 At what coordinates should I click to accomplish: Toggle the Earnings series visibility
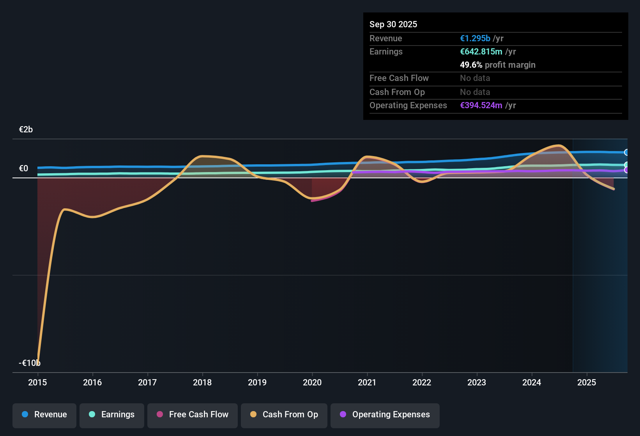[x=112, y=415]
